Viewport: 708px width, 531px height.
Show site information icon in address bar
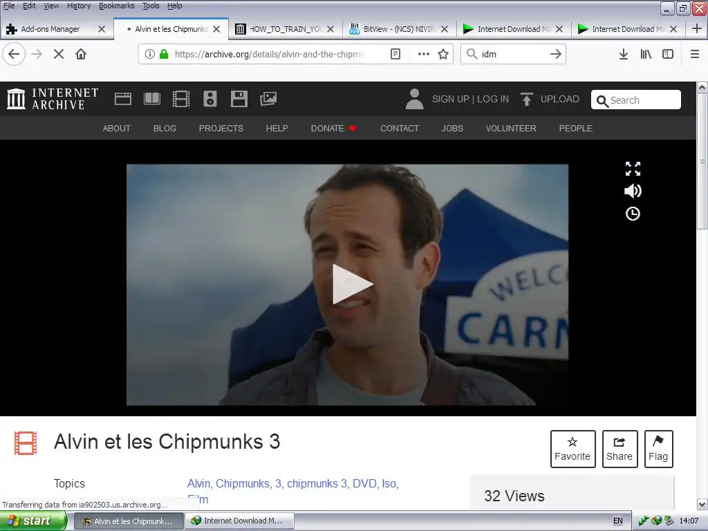coord(150,54)
